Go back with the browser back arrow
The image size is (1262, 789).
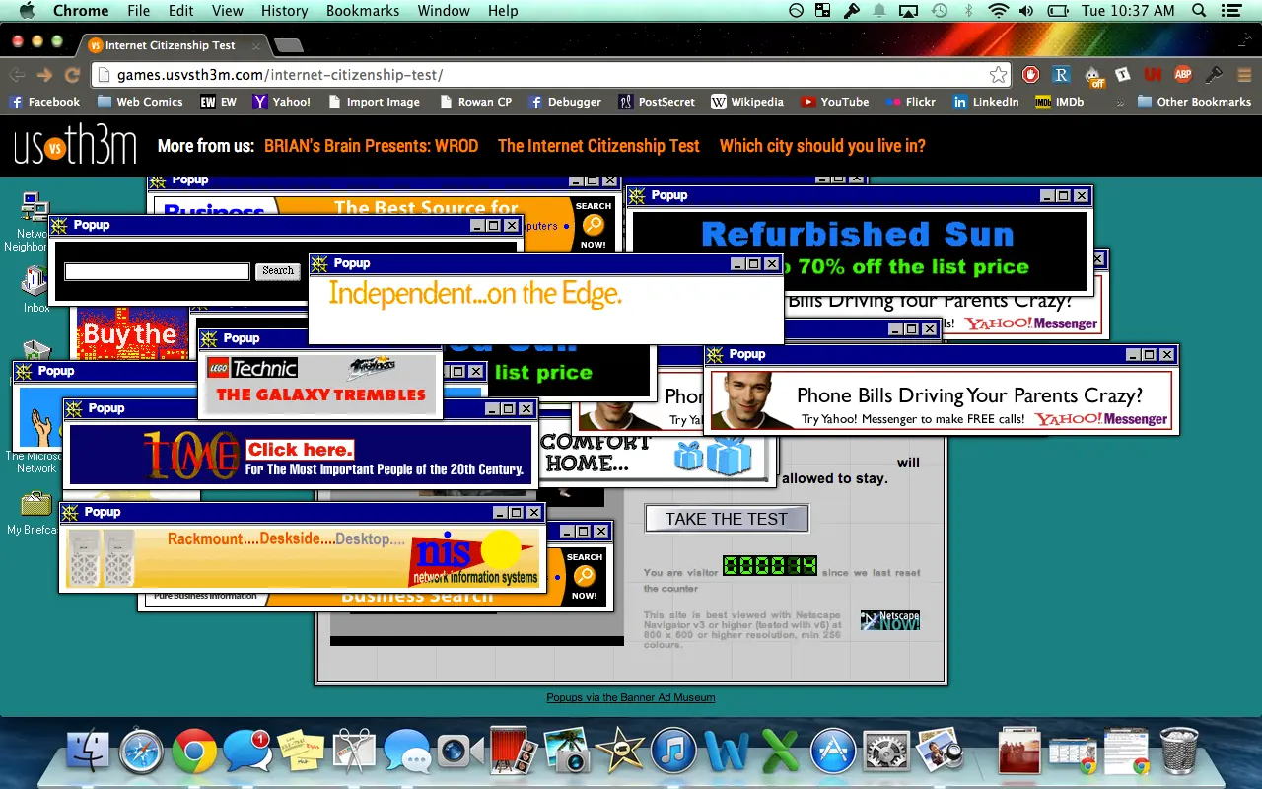coord(17,75)
